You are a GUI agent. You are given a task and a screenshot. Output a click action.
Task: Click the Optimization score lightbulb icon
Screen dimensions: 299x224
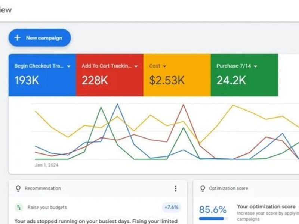coord(203,189)
